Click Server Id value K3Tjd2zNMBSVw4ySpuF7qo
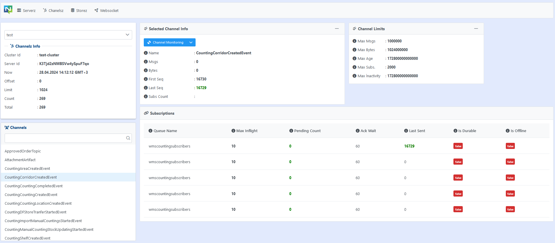 (x=64, y=64)
